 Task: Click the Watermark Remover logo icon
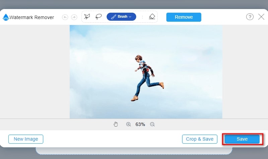coord(6,17)
